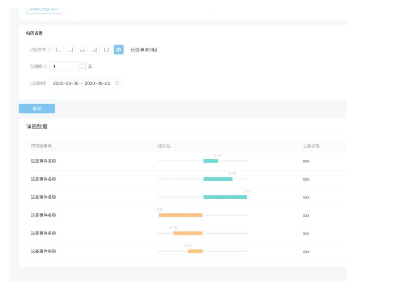Choose the linear (equal bars) attribution icon

point(83,50)
